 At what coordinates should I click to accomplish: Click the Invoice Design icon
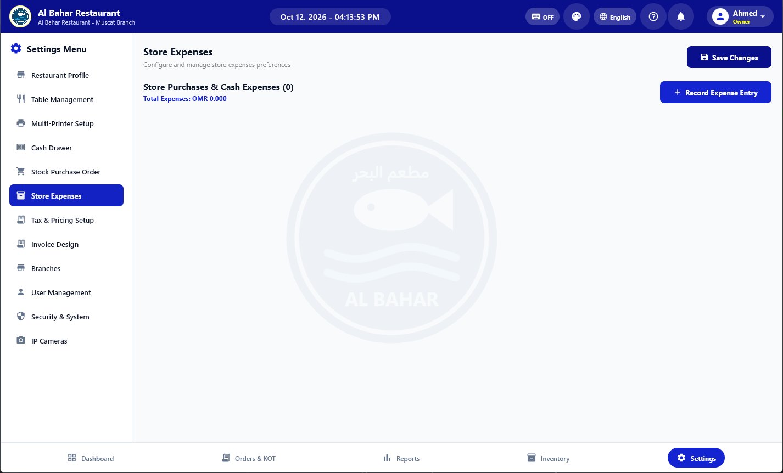coord(21,244)
